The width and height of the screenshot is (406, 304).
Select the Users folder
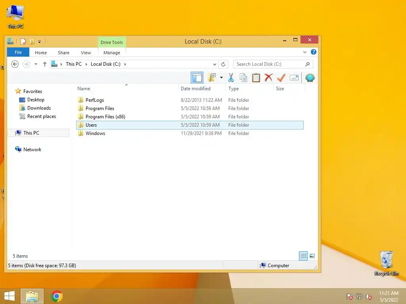point(190,125)
